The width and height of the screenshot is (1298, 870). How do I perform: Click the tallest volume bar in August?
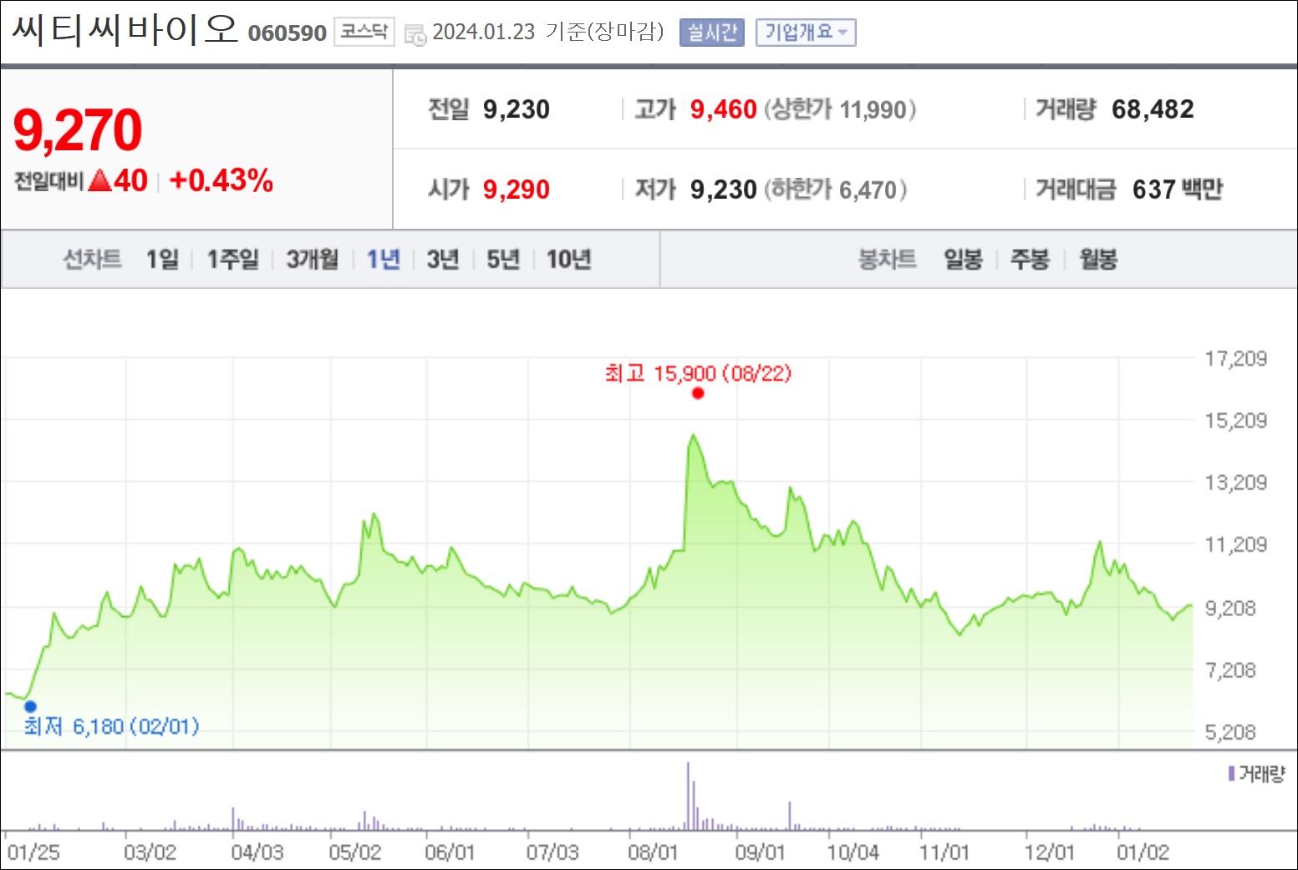point(688,796)
